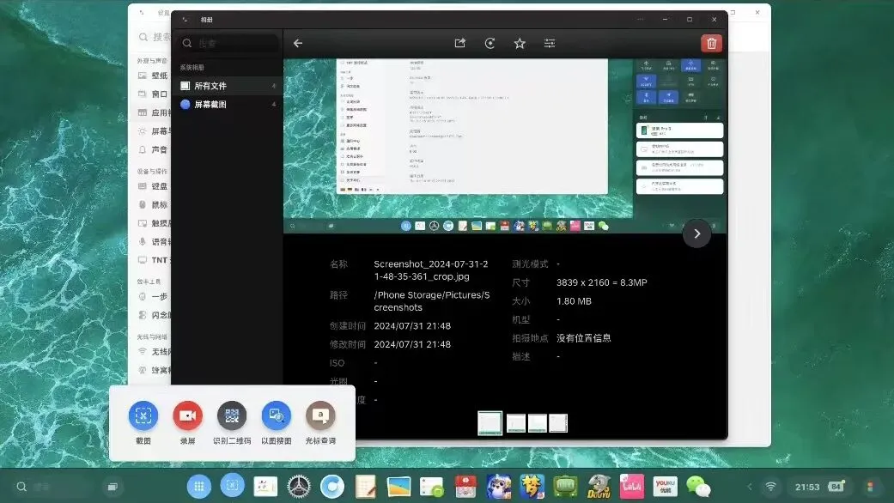This screenshot has width=894, height=503.
Task: Open 窗口 in the Settings window
Action: [x=154, y=94]
